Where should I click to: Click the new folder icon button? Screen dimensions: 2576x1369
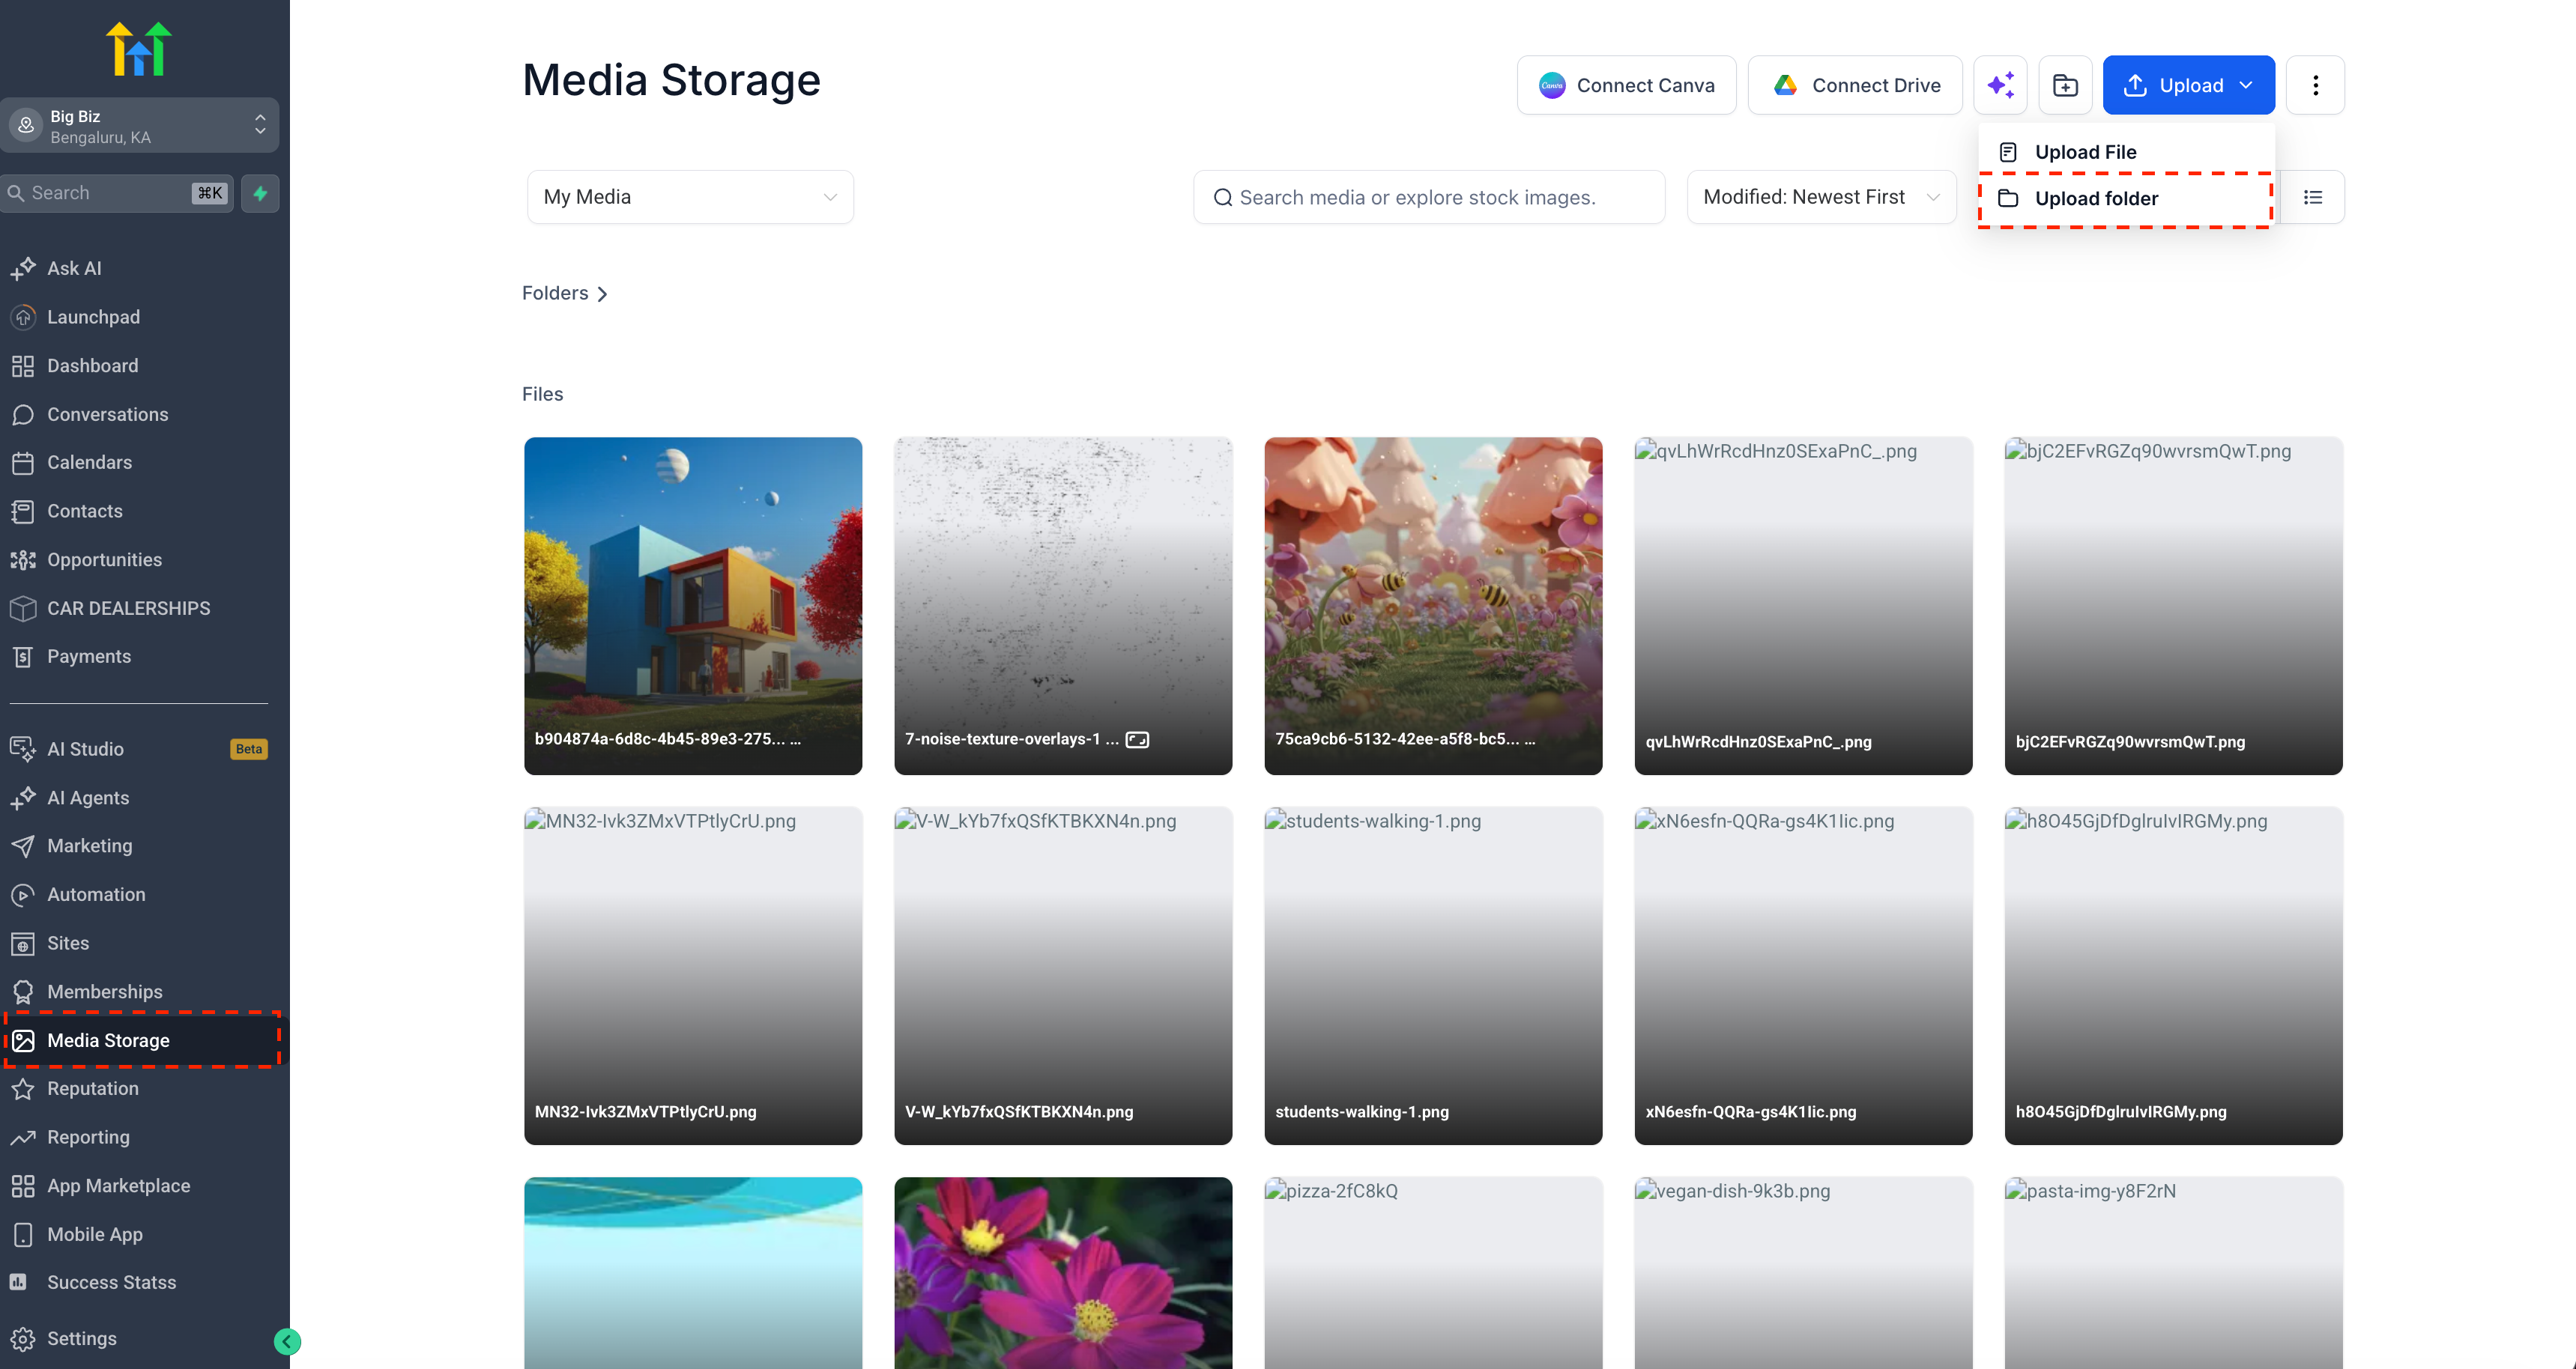2065,85
